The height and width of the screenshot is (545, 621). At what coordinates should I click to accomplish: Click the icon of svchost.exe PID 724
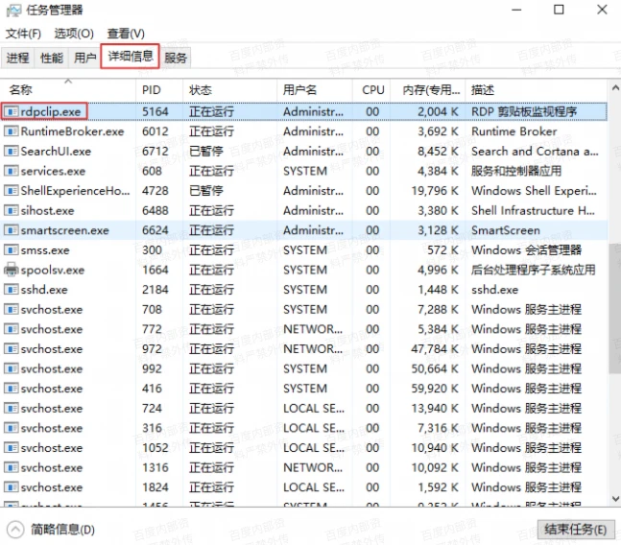[12, 408]
